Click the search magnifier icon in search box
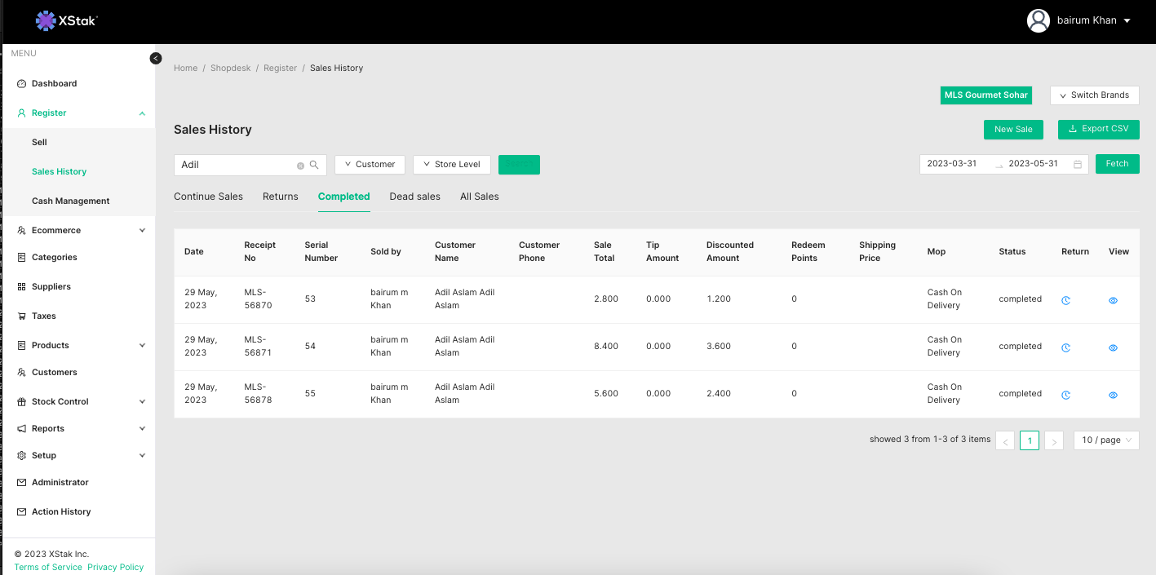 coord(314,165)
